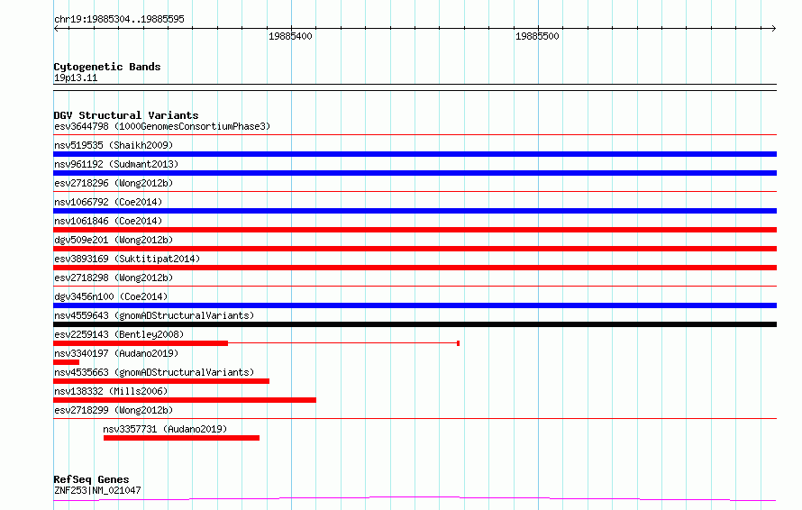This screenshot has height=510, width=802.
Task: Click the blue bar under nsv961192
Action: click(x=415, y=173)
